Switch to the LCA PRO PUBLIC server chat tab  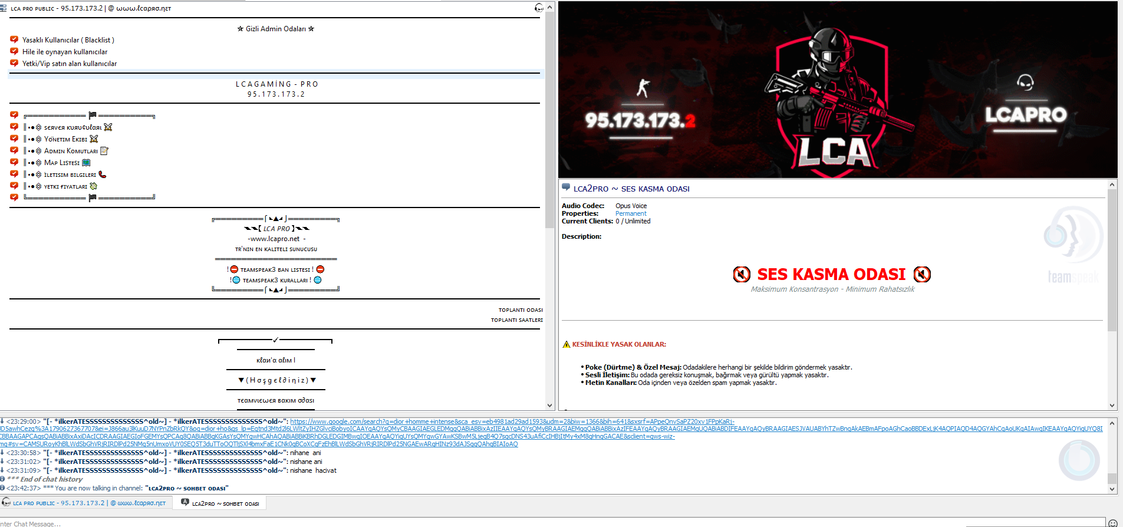pyautogui.click(x=87, y=503)
